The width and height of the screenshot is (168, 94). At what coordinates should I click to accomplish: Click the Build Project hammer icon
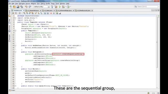point(52,7)
